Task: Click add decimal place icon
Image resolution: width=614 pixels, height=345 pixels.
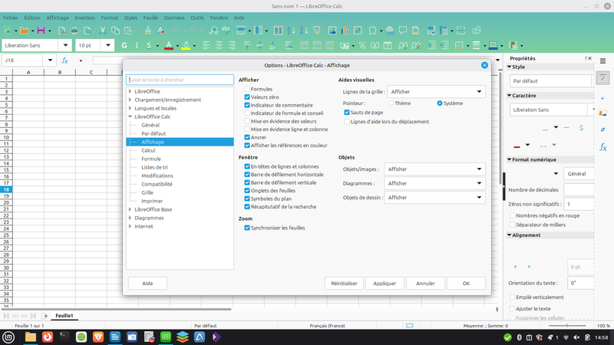Action: [403, 45]
